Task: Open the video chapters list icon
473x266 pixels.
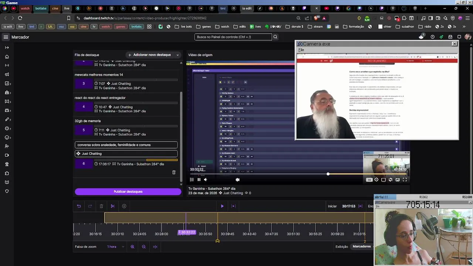Action: [192, 180]
